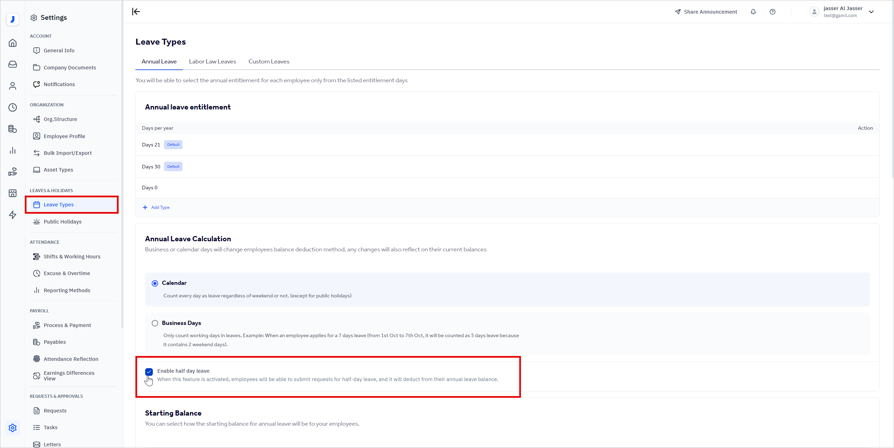Open the help question mark icon
Screen dimensions: 894x448
[772, 12]
